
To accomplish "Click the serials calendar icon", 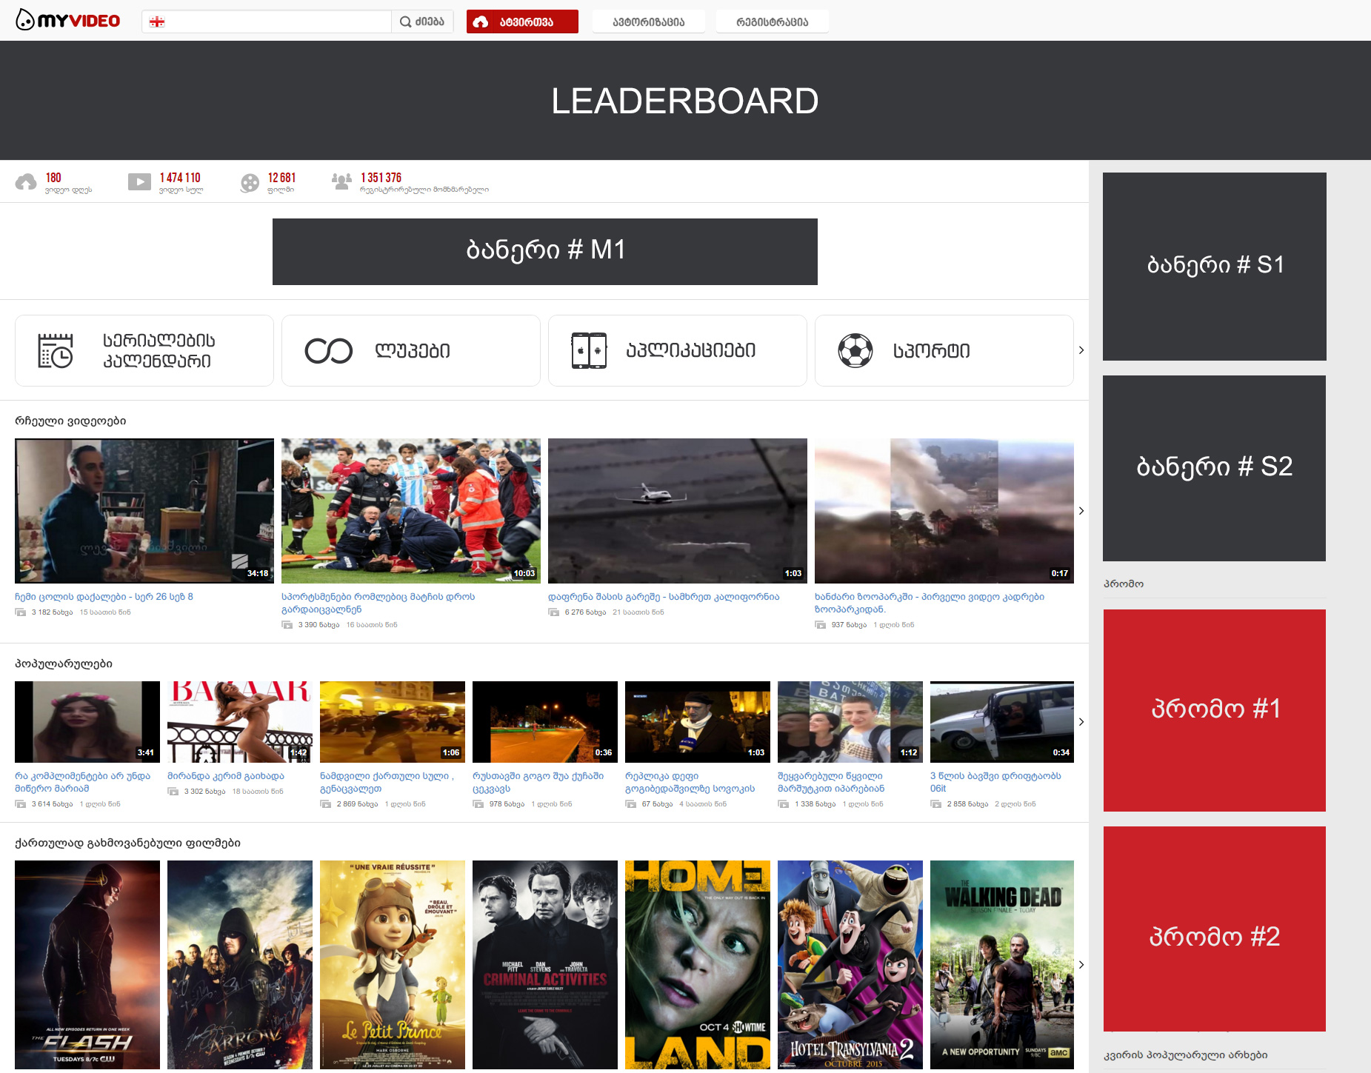I will pos(56,350).
